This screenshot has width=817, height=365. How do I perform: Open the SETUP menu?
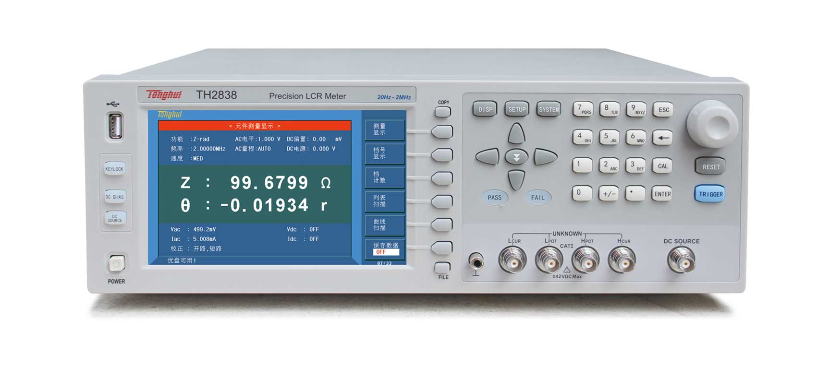(517, 109)
